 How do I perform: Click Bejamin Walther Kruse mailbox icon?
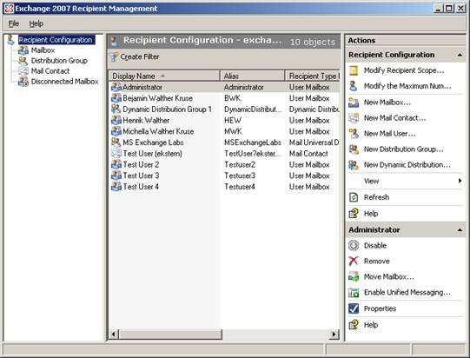click(x=116, y=98)
